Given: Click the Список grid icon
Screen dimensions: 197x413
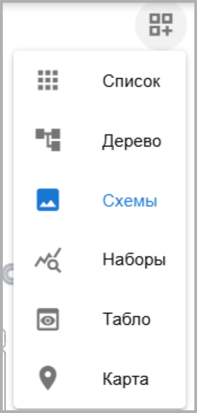Looking at the screenshot, I should (48, 80).
